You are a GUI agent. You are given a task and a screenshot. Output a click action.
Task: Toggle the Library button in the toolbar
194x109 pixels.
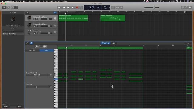click(x=4, y=8)
